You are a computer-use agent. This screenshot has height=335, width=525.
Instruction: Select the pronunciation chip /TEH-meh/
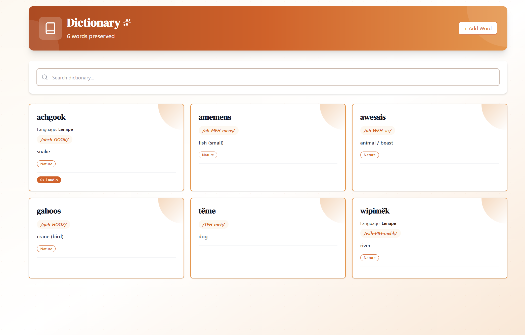tap(213, 224)
